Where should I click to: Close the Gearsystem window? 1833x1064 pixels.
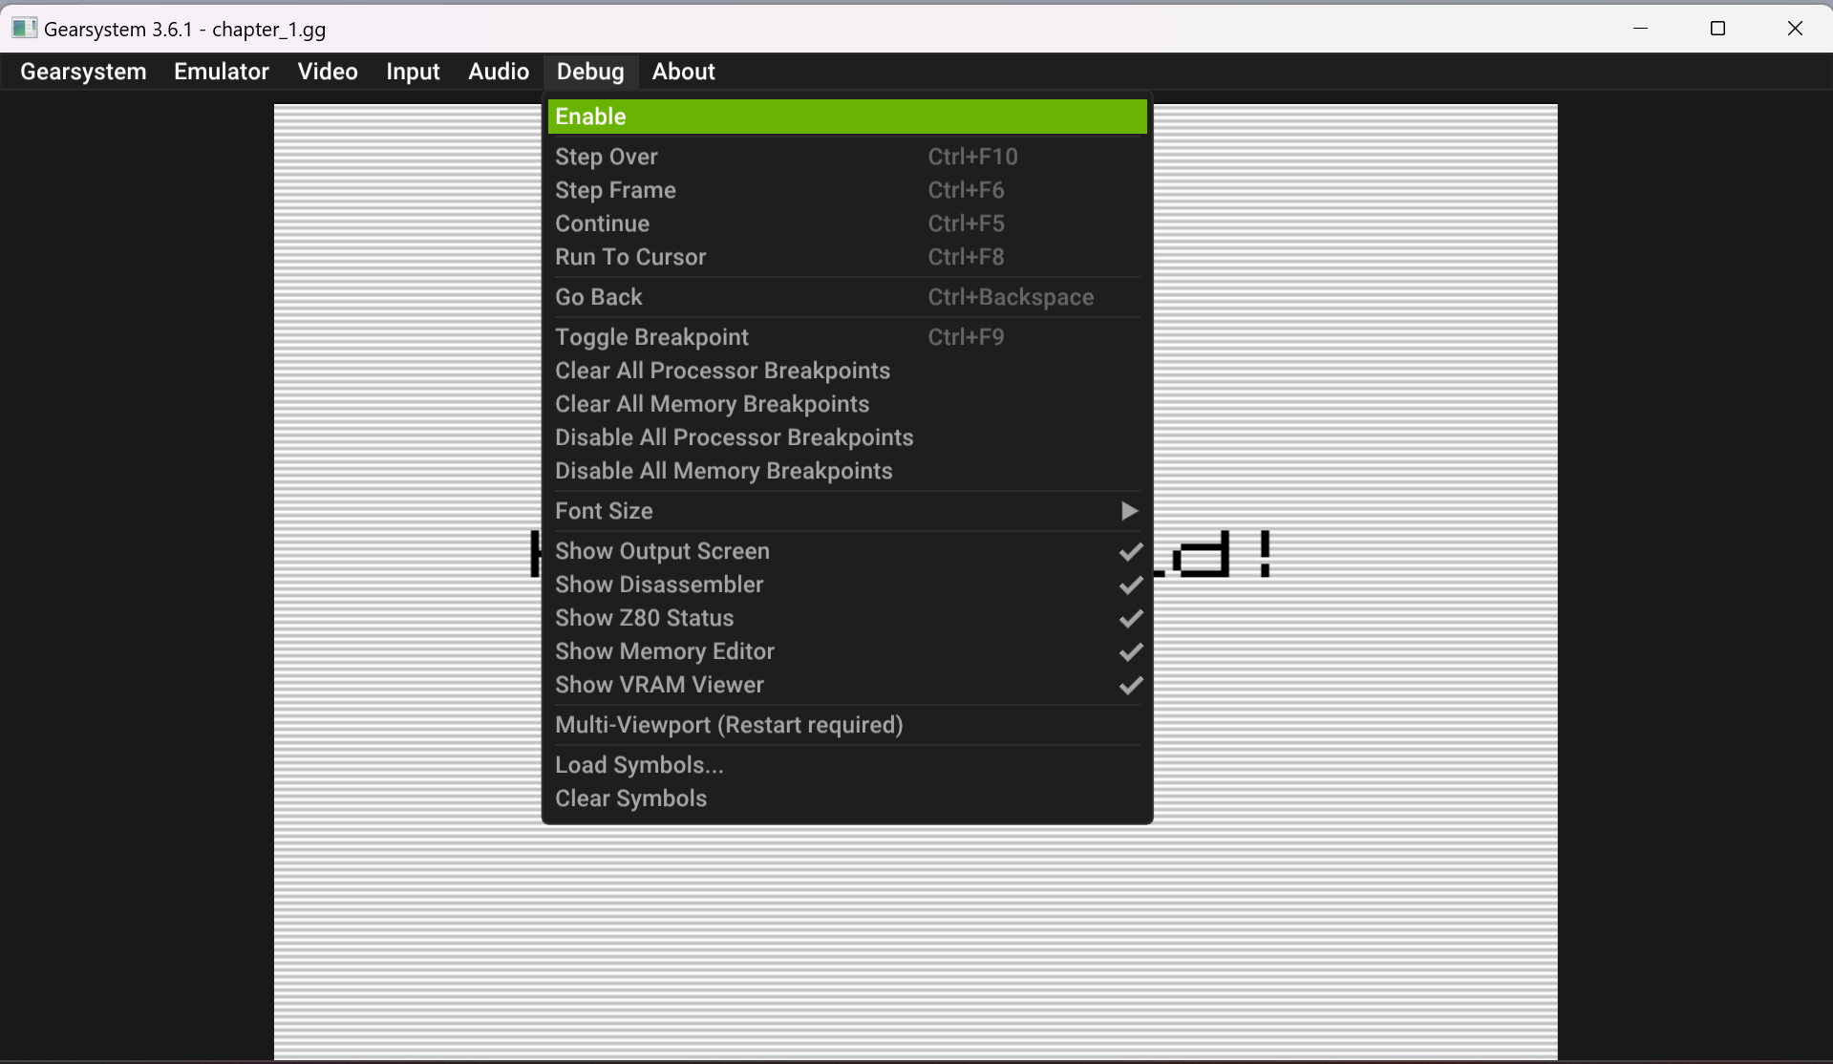1795,29
